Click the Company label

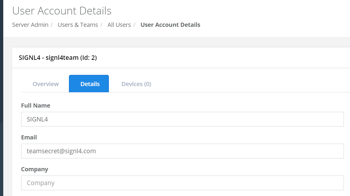click(35, 169)
